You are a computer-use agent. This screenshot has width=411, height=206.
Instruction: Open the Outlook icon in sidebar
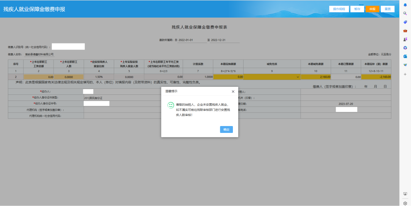click(405, 56)
